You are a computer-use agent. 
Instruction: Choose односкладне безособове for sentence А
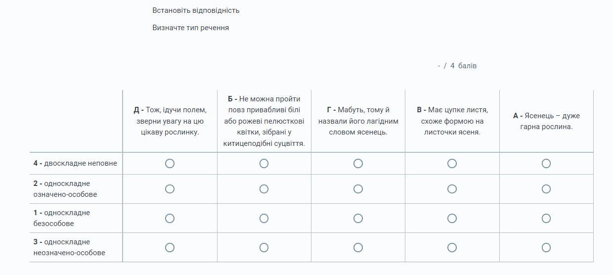(546, 218)
